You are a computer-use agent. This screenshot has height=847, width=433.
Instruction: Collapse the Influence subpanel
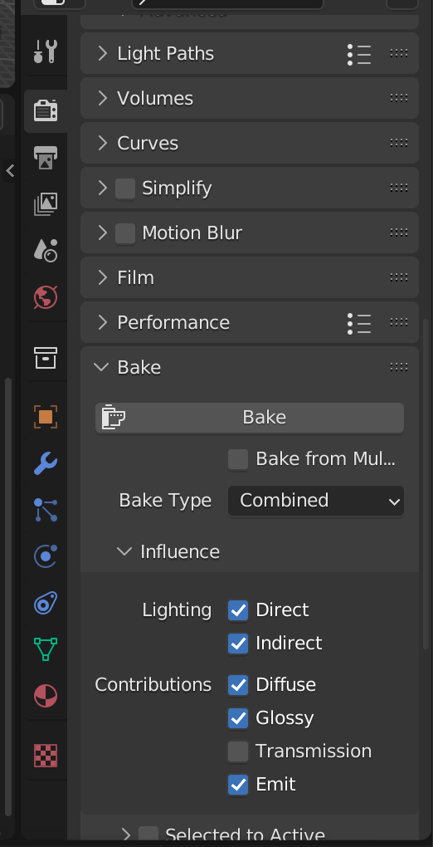click(x=124, y=551)
